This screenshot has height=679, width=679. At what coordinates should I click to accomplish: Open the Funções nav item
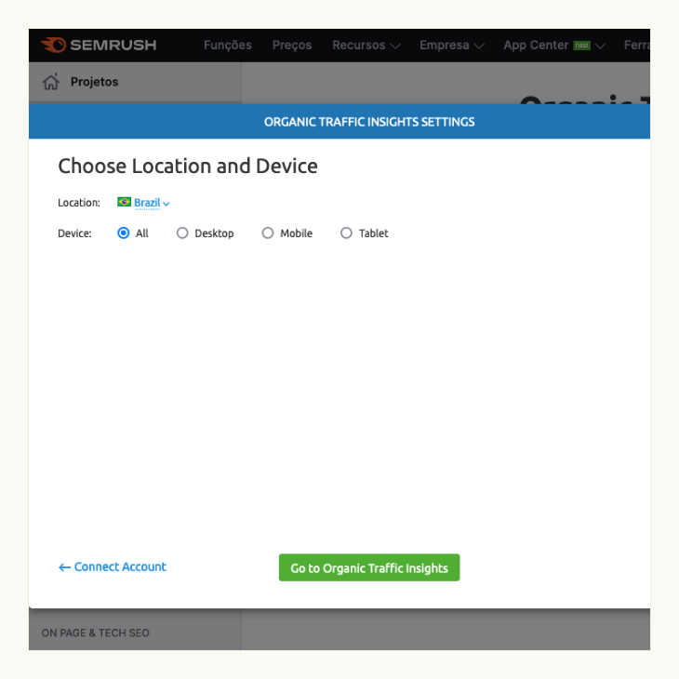227,45
